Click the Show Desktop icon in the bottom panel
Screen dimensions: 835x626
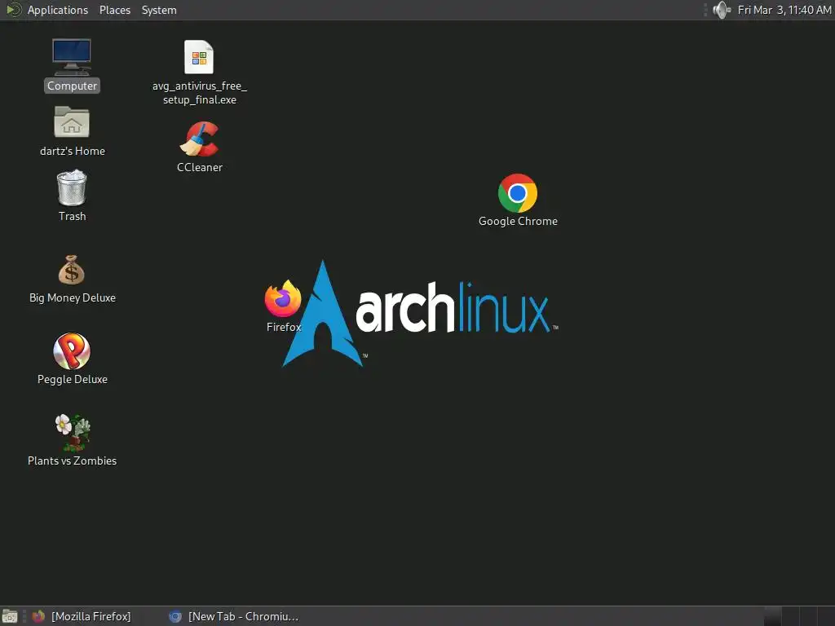[x=9, y=616]
